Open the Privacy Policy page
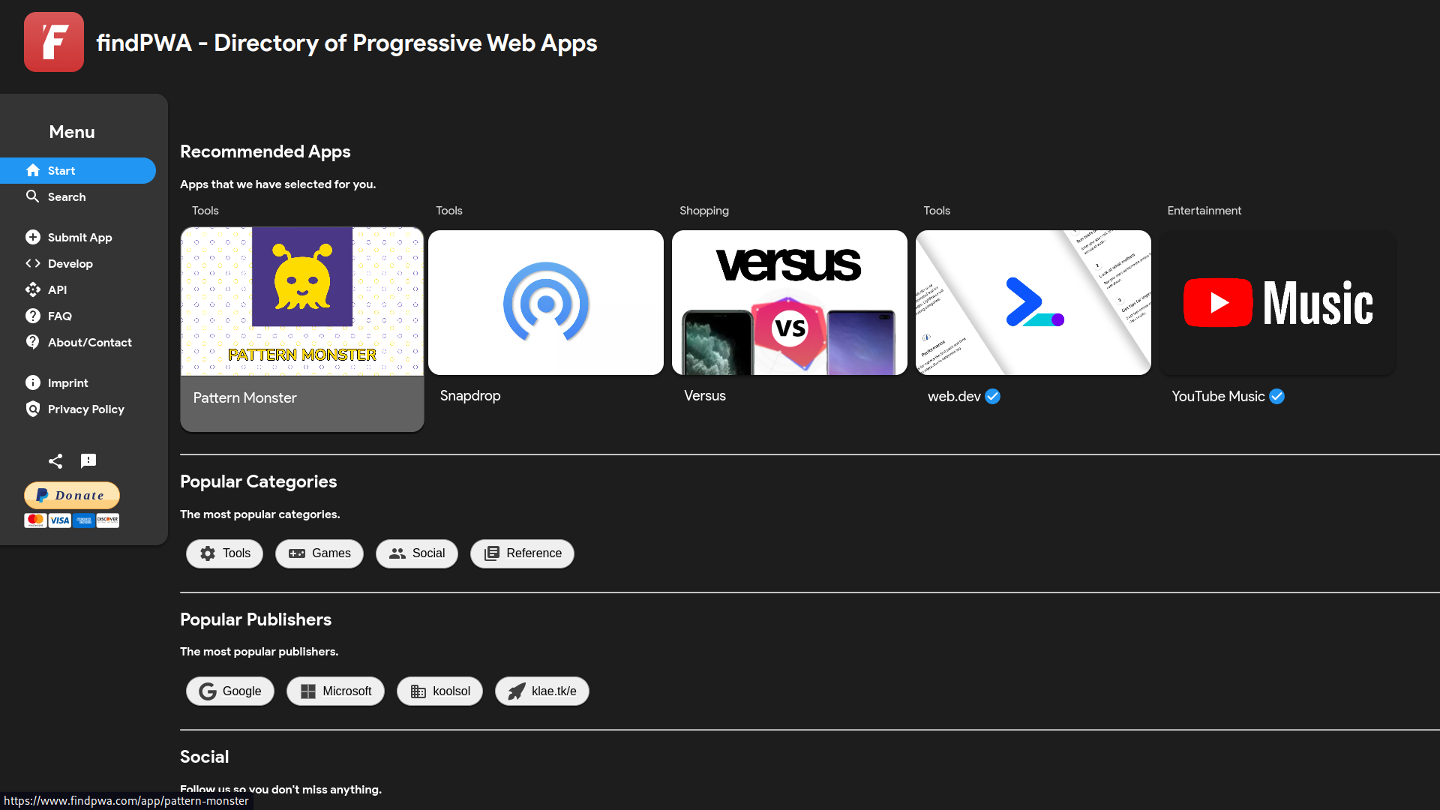This screenshot has width=1440, height=810. (x=85, y=409)
